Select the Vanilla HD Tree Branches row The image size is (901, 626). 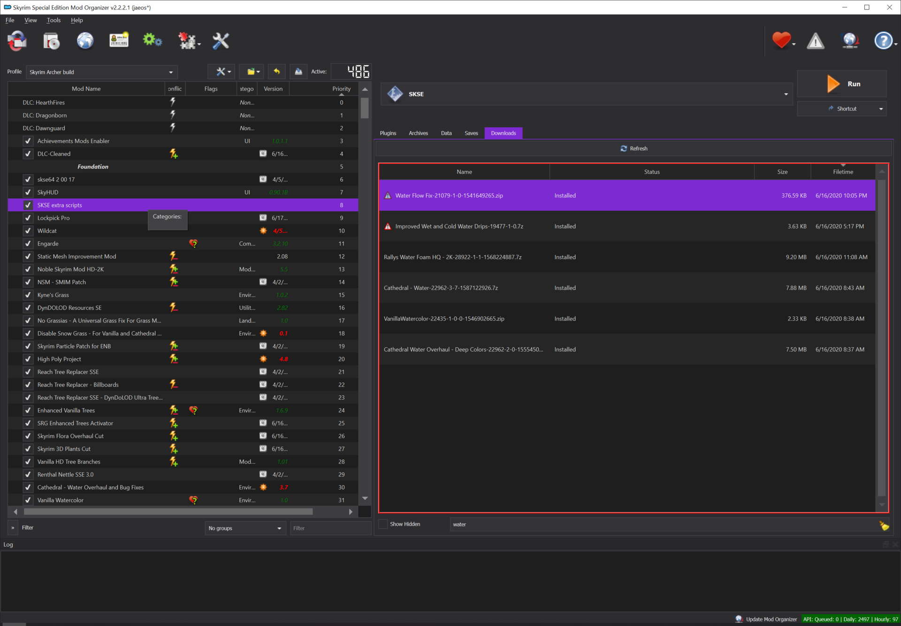(183, 462)
